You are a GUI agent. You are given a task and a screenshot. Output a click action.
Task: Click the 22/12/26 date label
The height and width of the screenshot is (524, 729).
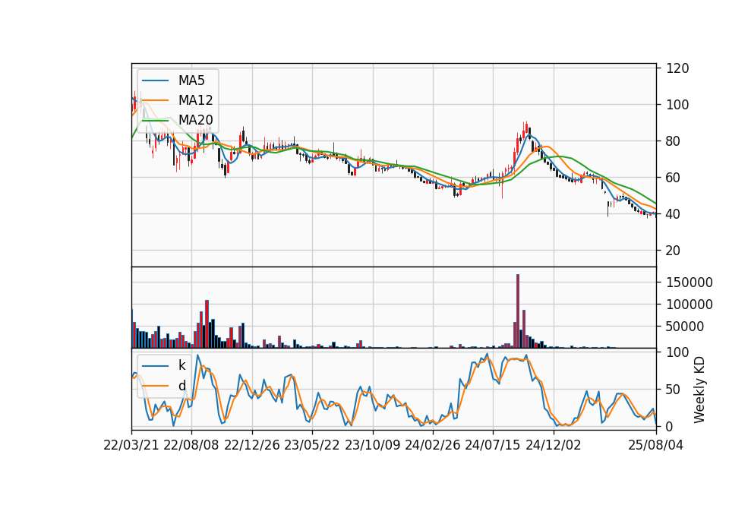coord(252,445)
